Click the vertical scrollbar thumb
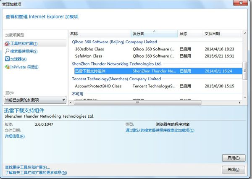 point(245,71)
